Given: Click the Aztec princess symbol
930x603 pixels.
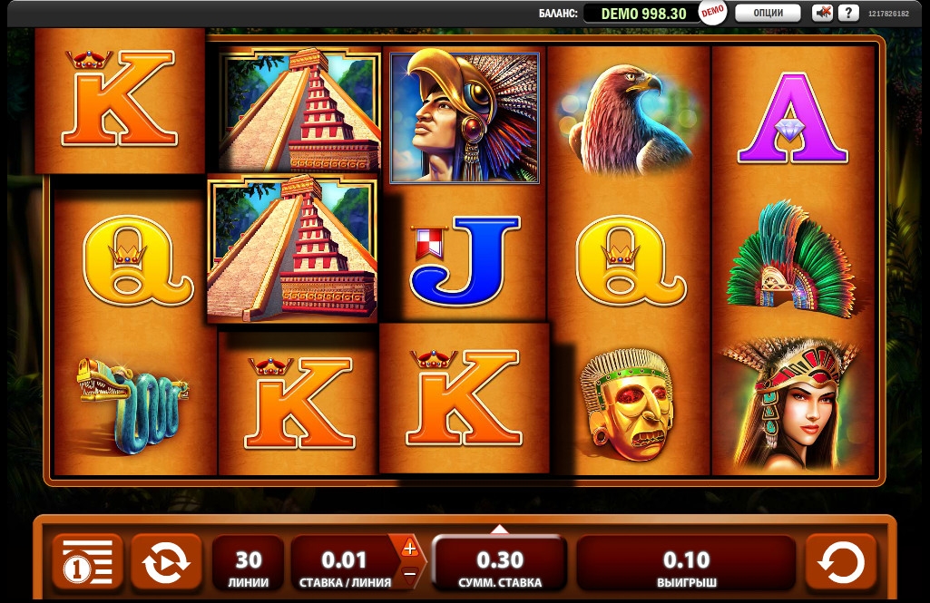Looking at the screenshot, I should coord(792,404).
